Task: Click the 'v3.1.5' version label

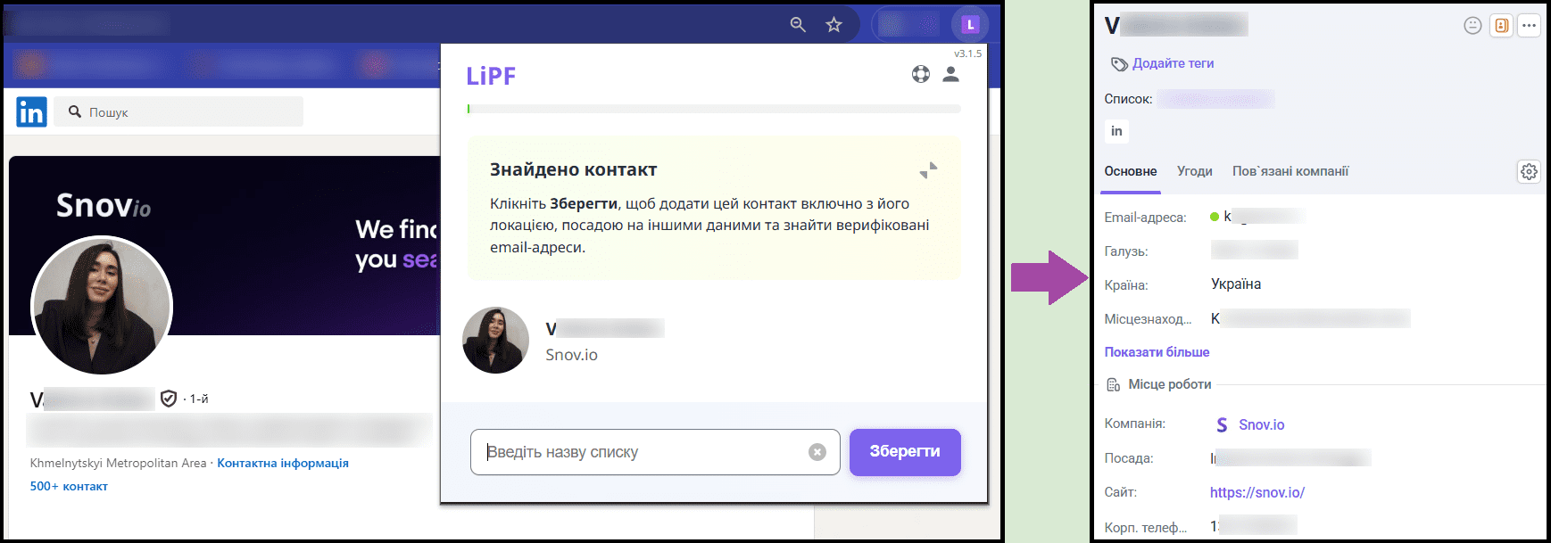Action: pos(967,53)
